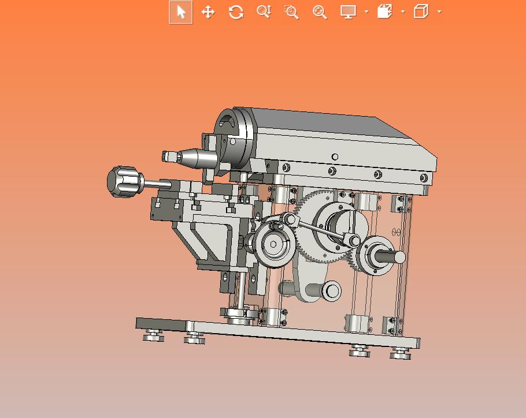Click the monitor display settings icon
Image resolution: width=526 pixels, height=418 pixels.
348,12
